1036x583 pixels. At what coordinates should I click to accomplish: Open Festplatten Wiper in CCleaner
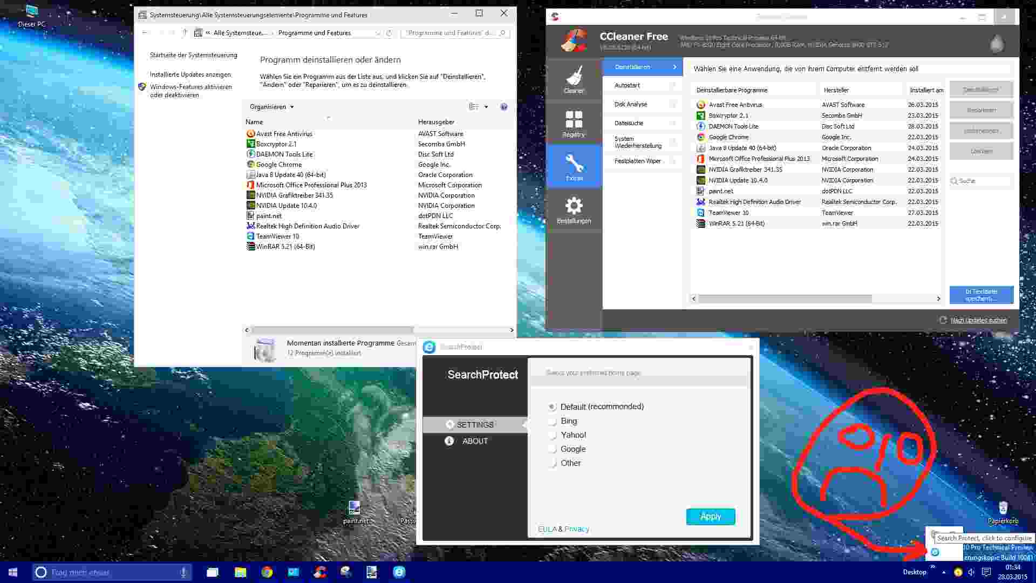click(x=642, y=161)
